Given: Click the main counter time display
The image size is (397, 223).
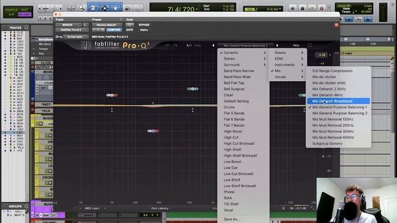Looking at the screenshot, I should (x=181, y=9).
